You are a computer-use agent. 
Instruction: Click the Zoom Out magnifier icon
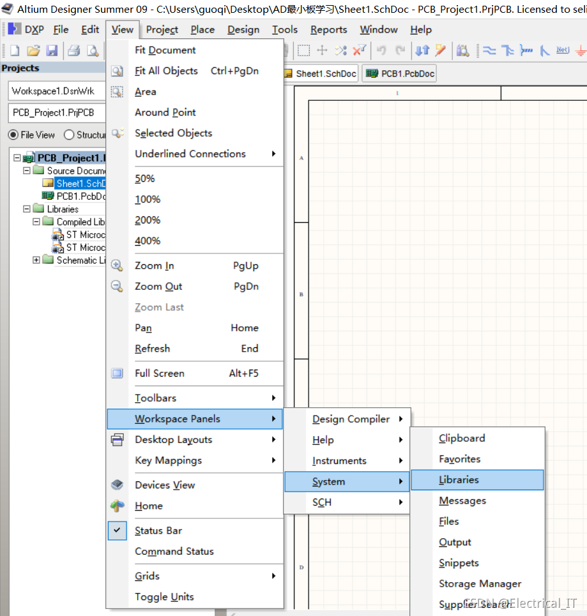click(117, 286)
